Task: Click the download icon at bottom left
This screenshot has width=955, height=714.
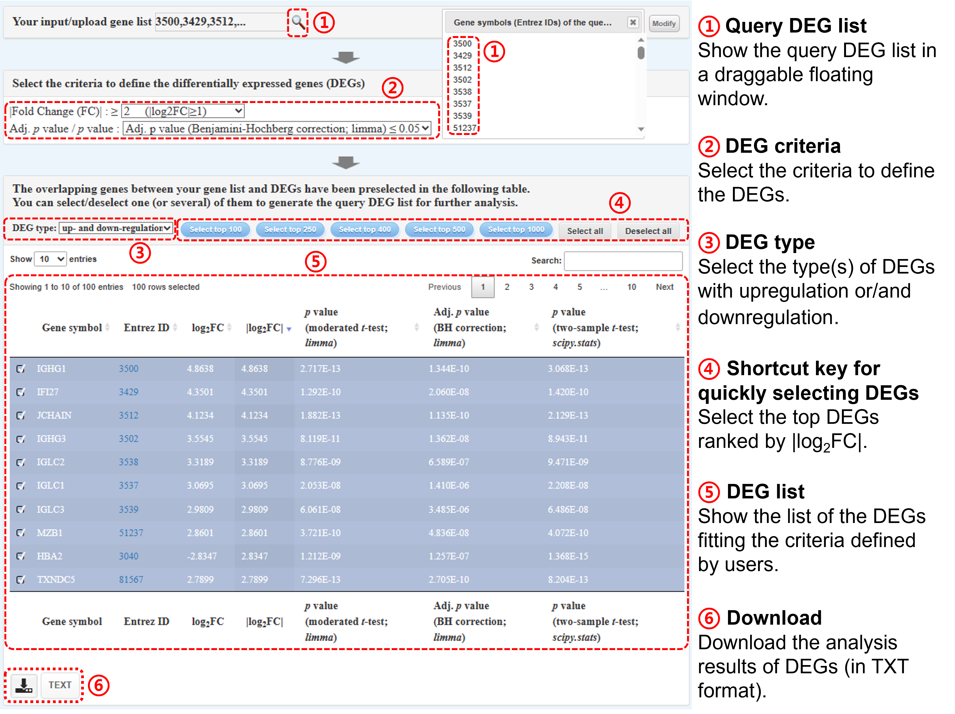Action: (x=24, y=685)
